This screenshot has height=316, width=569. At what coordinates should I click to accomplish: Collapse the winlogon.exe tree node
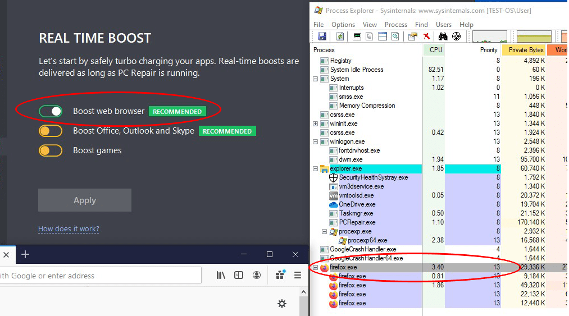315,142
